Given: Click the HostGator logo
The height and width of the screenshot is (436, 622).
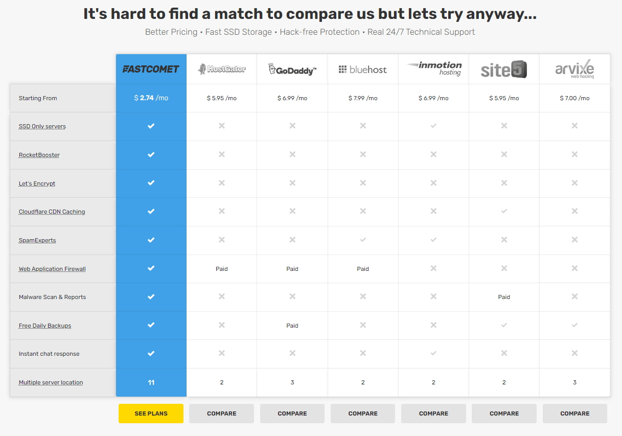Looking at the screenshot, I should [x=222, y=69].
